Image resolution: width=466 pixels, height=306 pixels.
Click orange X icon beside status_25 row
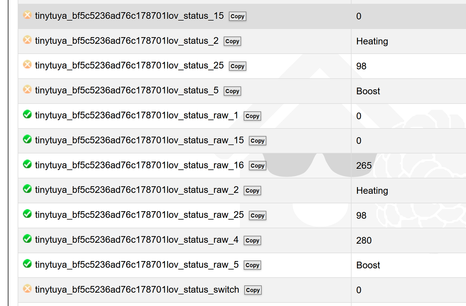[27, 64]
